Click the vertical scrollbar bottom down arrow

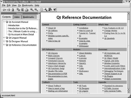click(x=129, y=92)
